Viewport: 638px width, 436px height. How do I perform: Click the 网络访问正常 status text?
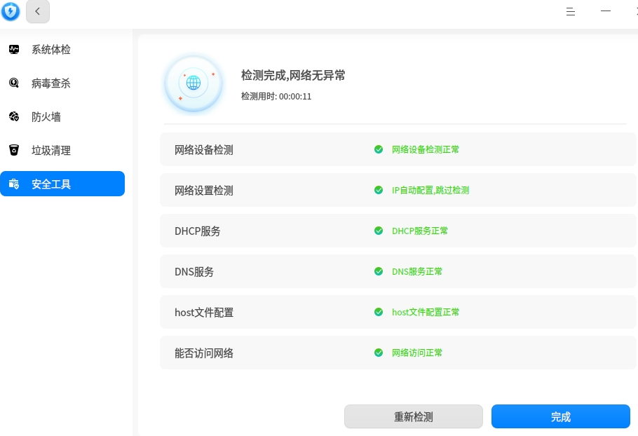pyautogui.click(x=417, y=353)
